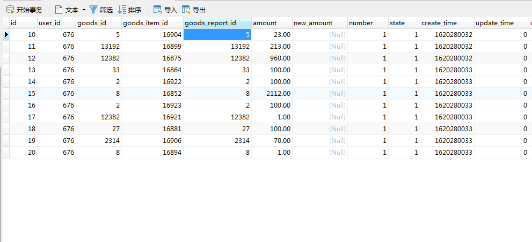
Task: Select the new_amount column header
Action: (320, 23)
